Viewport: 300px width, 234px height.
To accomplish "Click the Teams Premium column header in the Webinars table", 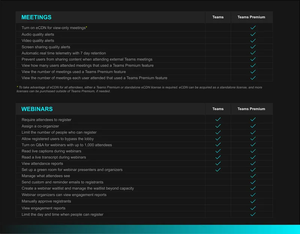I will tap(251, 109).
